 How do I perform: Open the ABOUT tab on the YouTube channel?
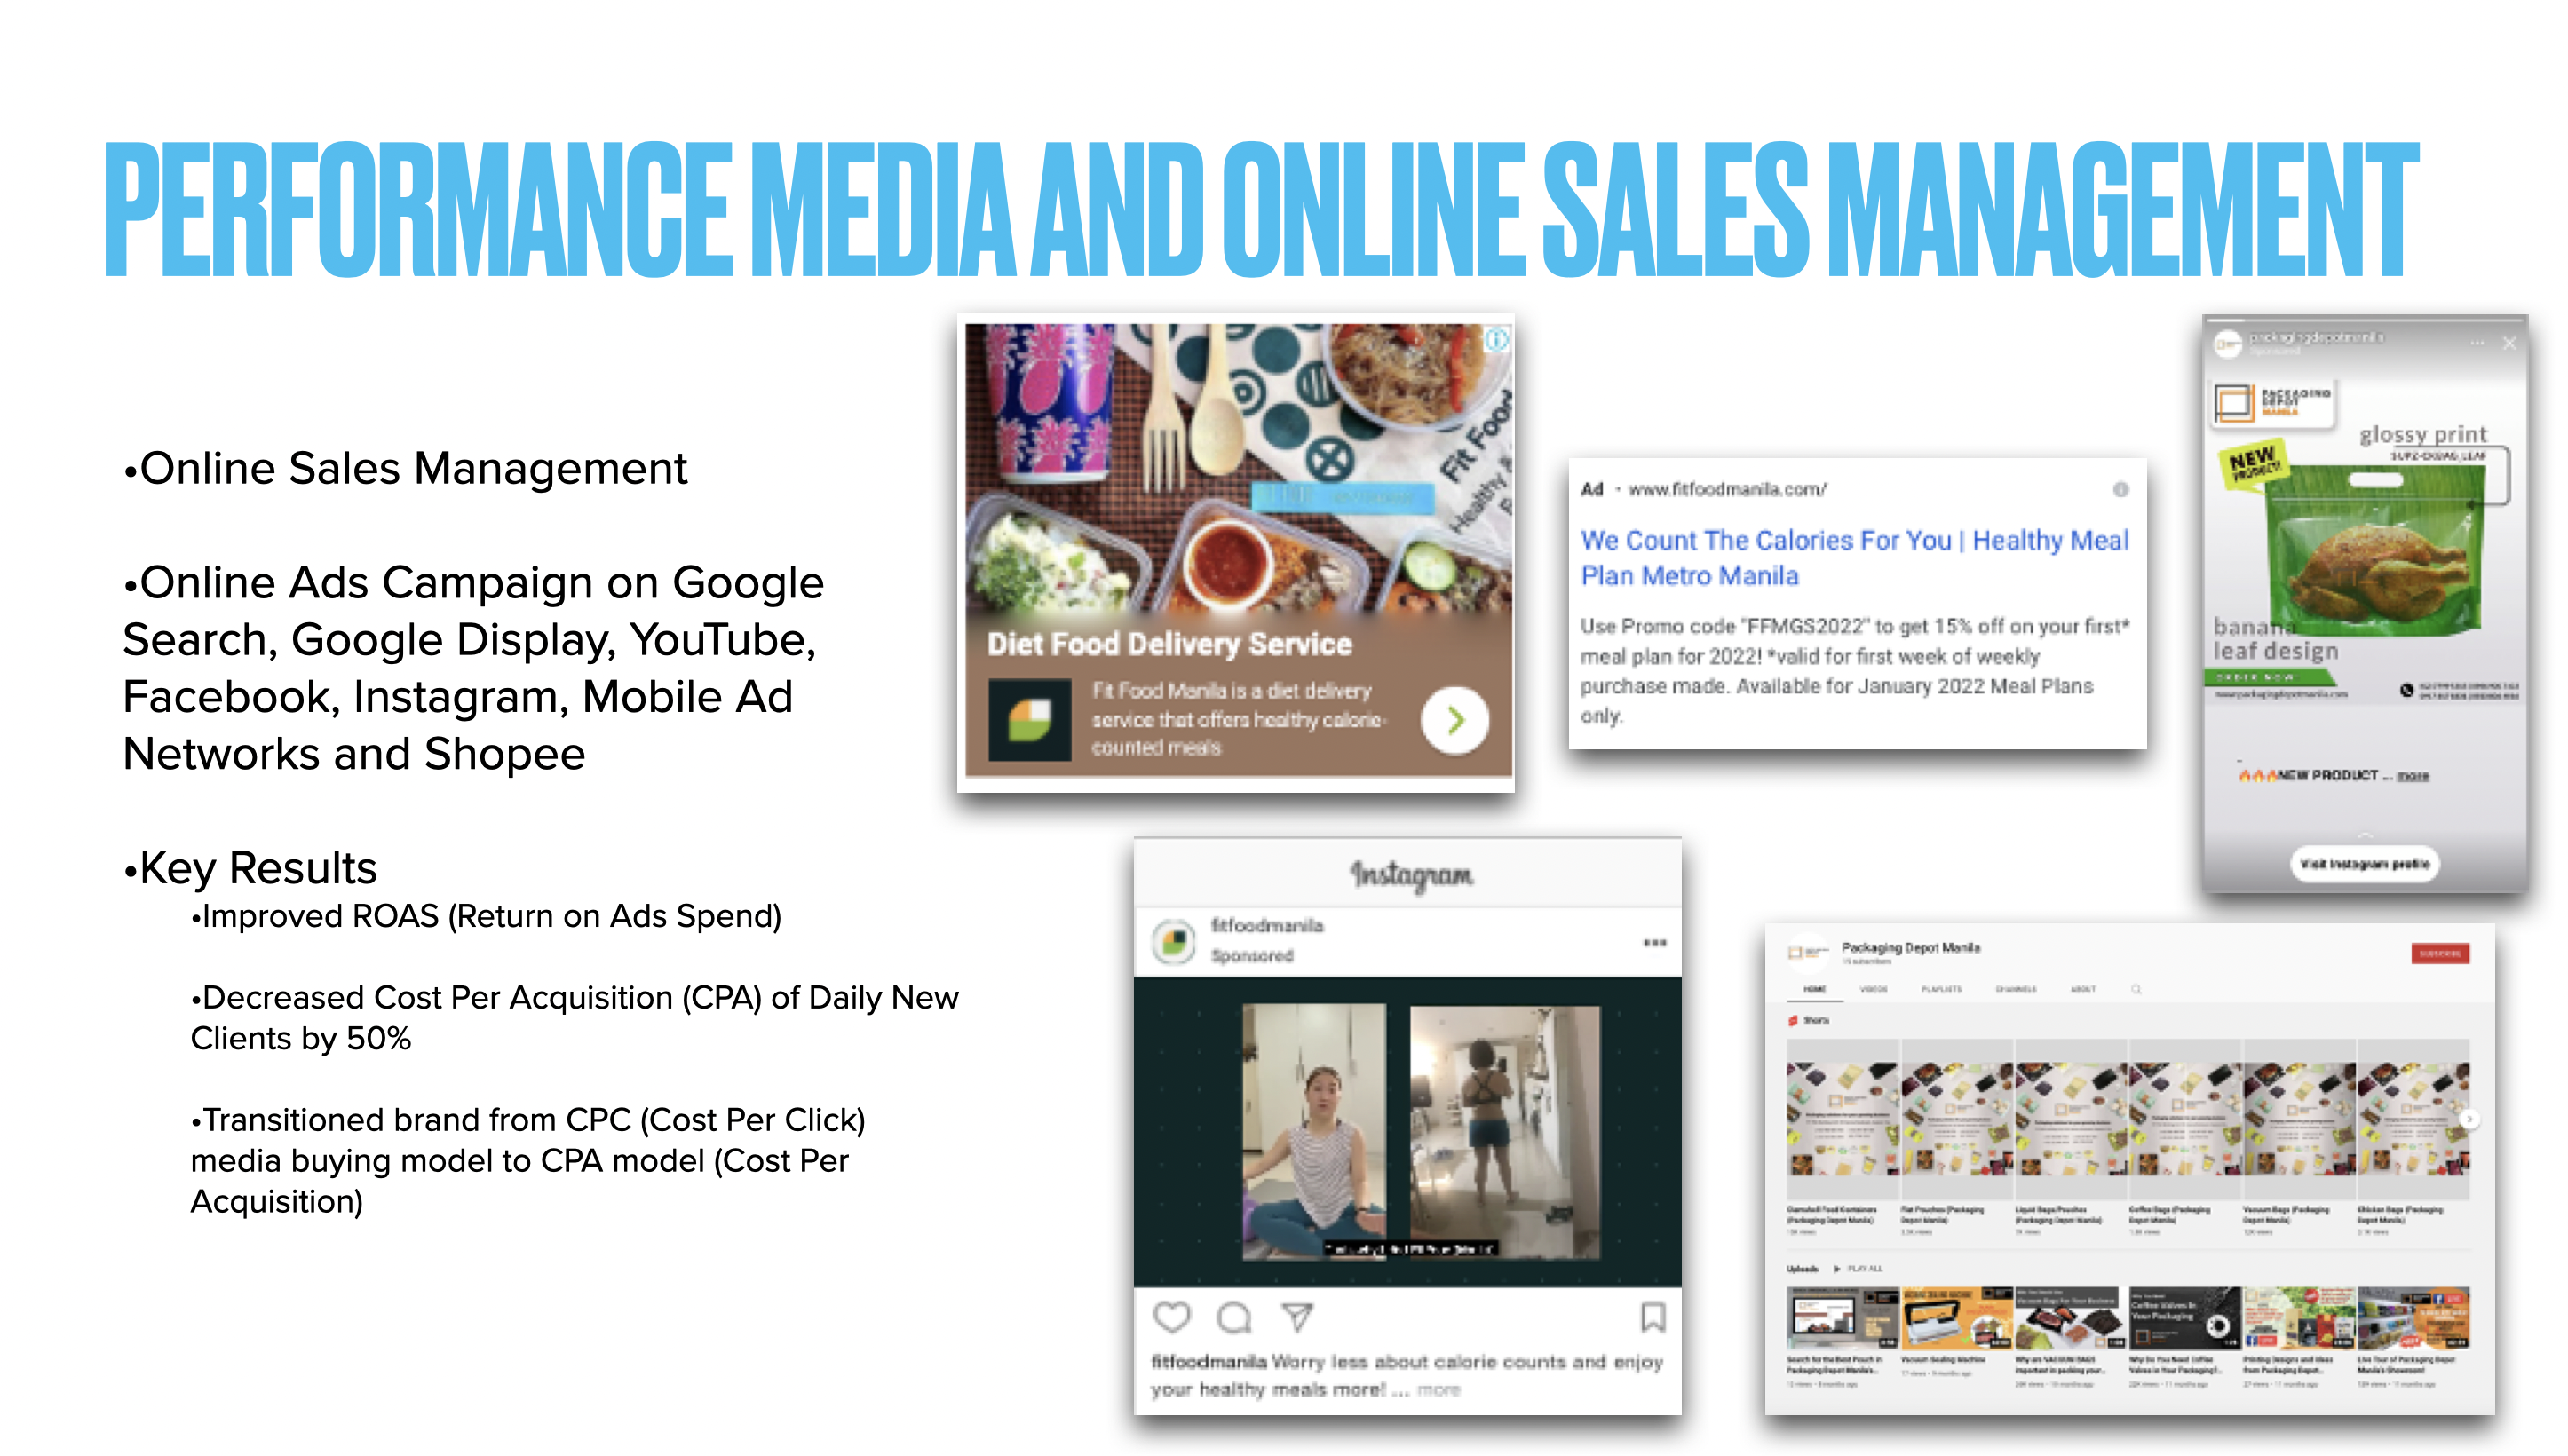tap(2084, 989)
